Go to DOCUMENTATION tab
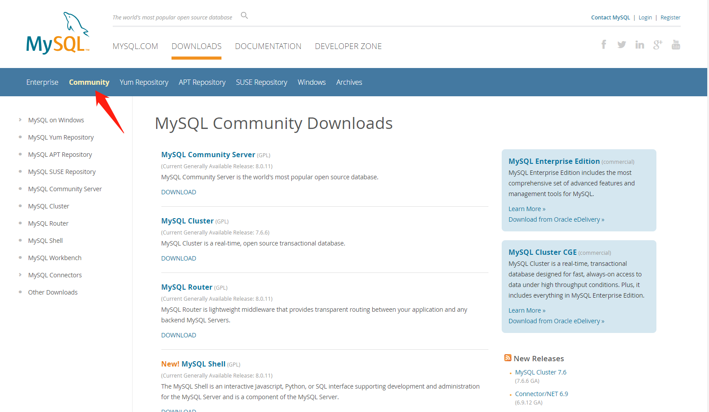The height and width of the screenshot is (412, 709). point(268,46)
